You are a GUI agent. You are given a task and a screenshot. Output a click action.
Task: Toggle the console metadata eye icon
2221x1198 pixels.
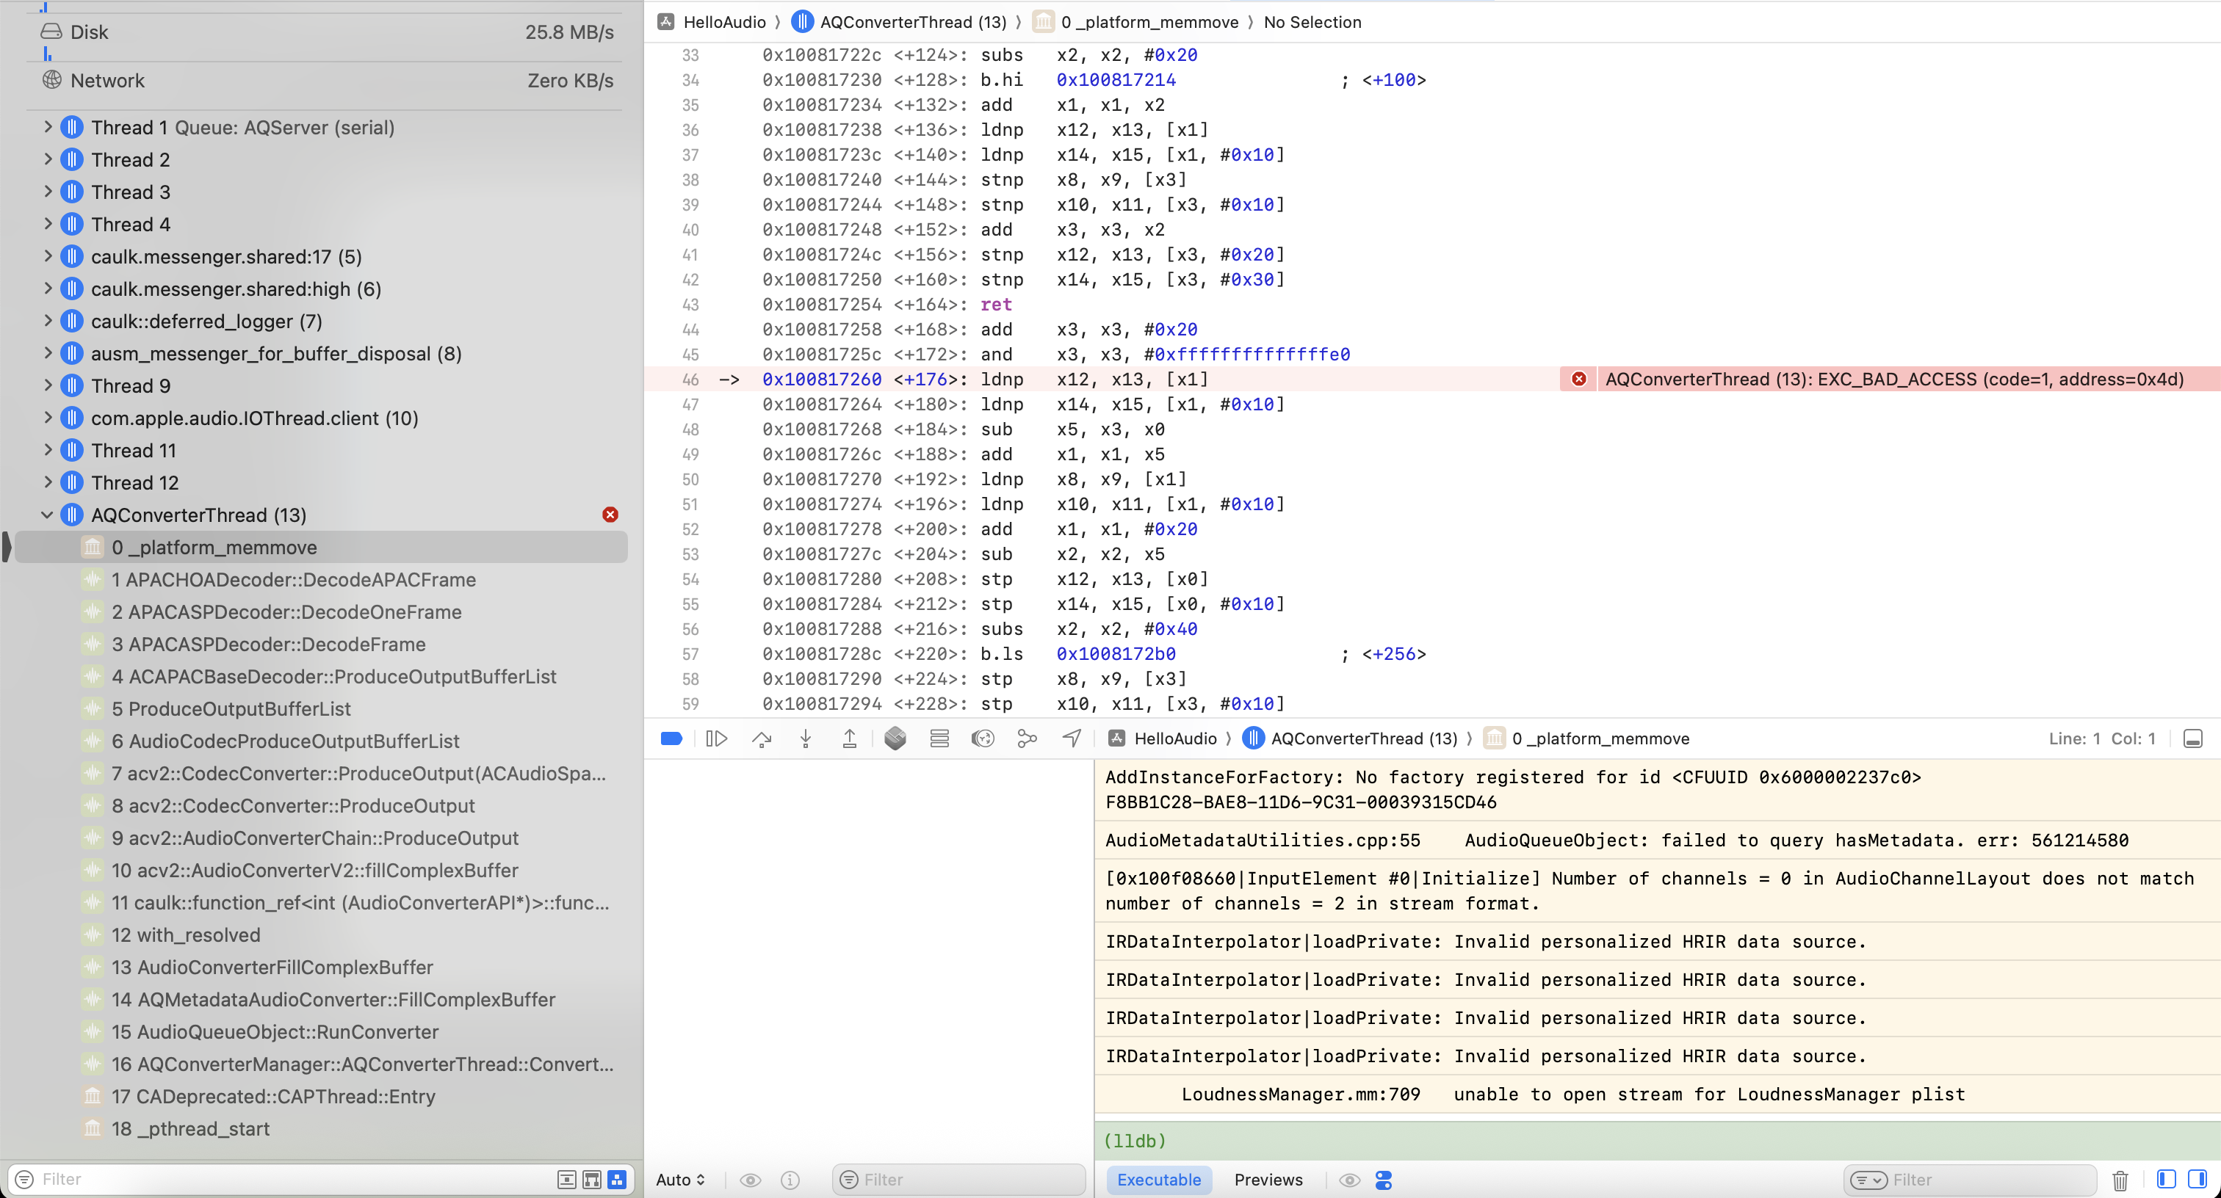tap(1349, 1180)
